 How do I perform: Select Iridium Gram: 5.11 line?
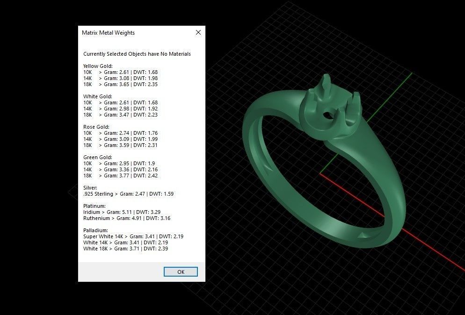122,212
